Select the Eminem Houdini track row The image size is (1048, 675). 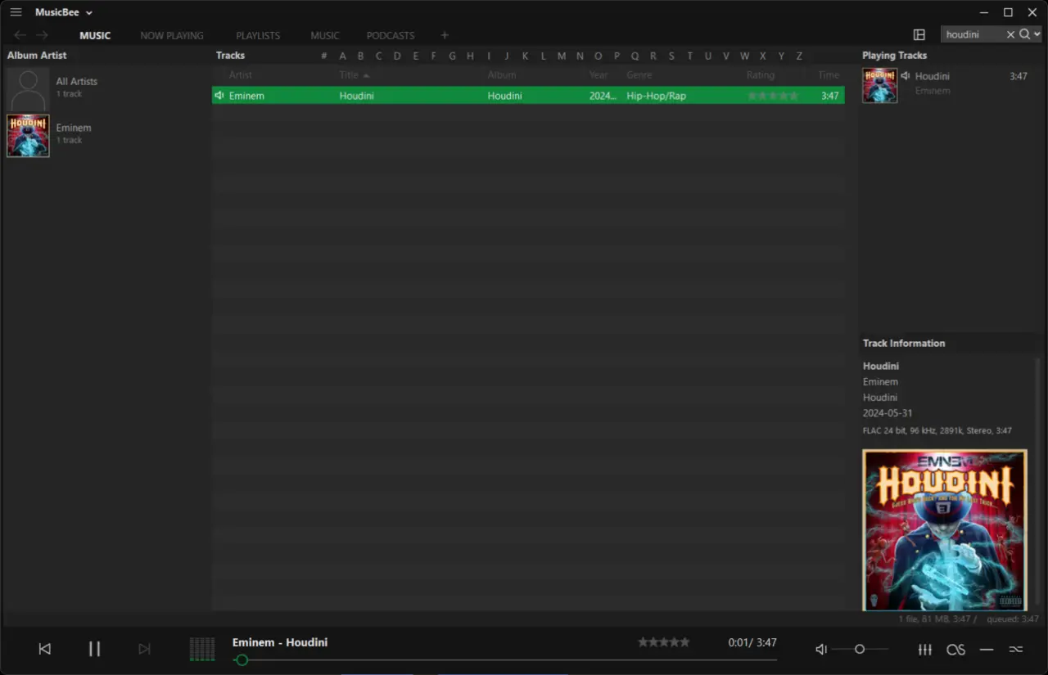(x=528, y=96)
